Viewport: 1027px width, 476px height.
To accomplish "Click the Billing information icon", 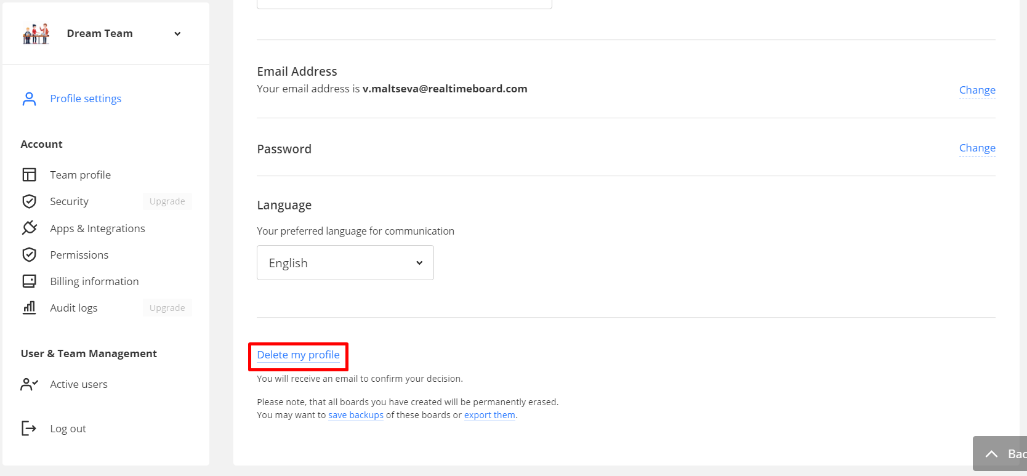I will 29,281.
